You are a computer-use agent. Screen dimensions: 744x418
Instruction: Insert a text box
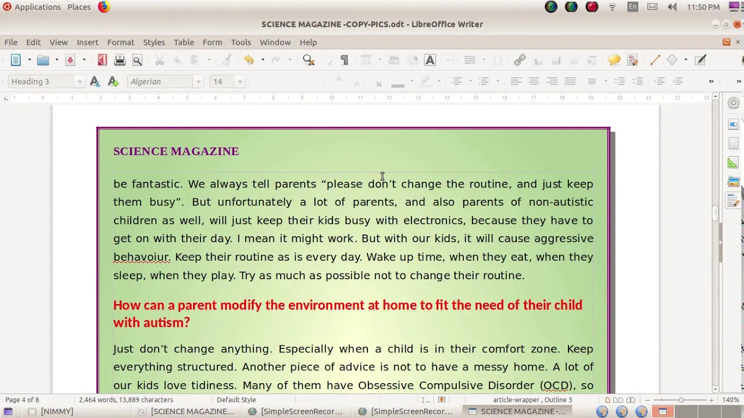pos(430,60)
